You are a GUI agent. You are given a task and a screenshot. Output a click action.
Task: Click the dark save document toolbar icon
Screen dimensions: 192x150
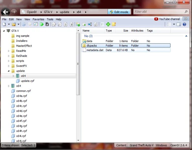(x=47, y=24)
